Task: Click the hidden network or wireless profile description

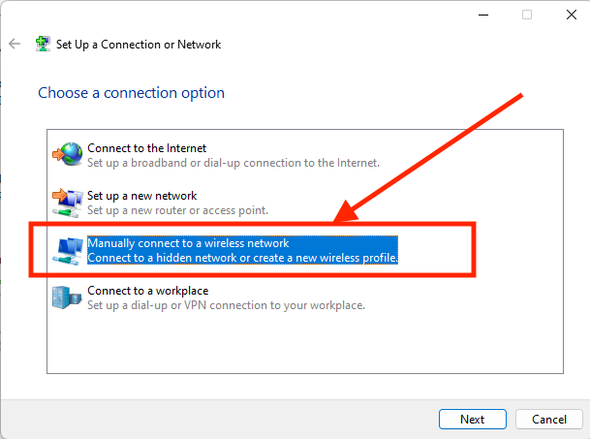Action: tap(242, 258)
